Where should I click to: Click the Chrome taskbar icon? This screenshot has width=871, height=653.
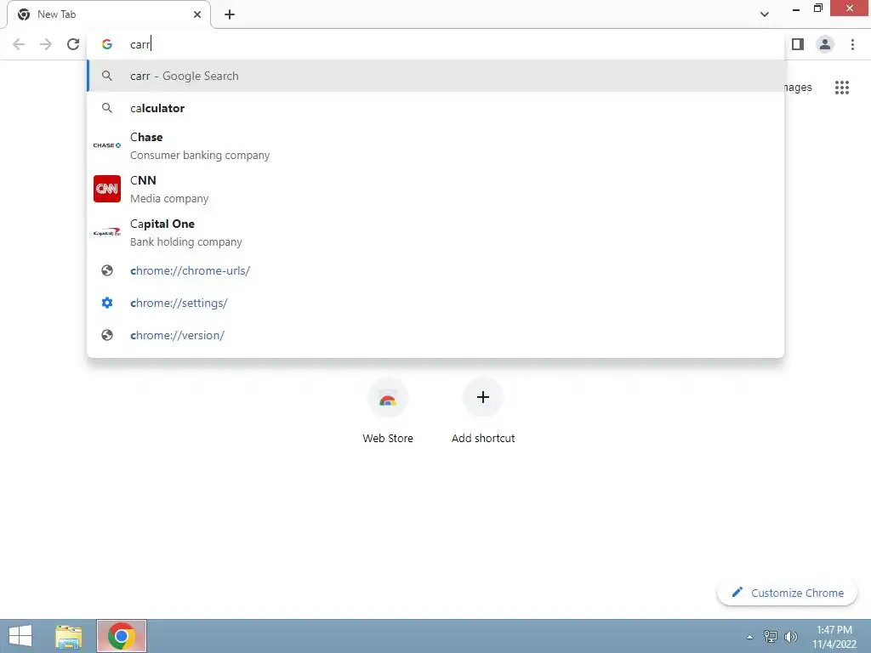click(122, 636)
